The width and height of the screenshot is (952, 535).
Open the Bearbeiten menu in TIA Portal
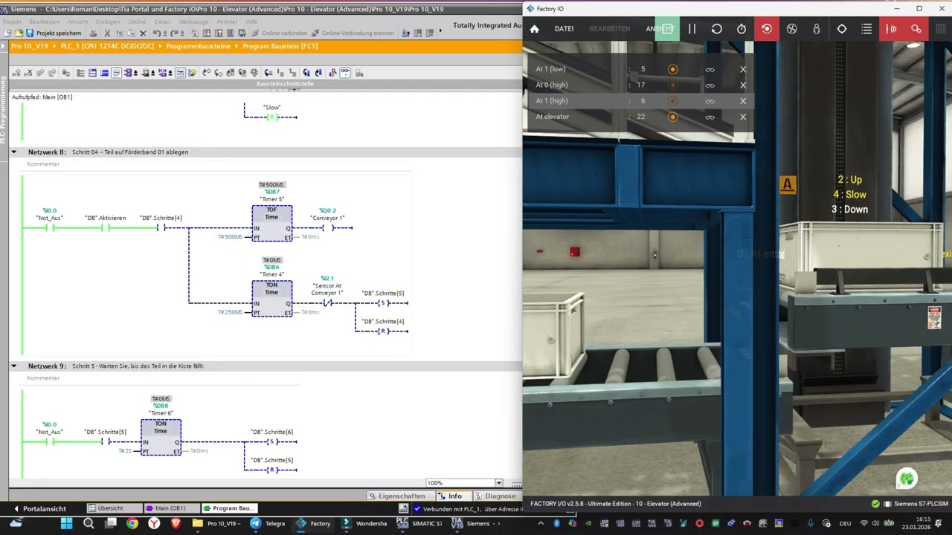point(45,22)
